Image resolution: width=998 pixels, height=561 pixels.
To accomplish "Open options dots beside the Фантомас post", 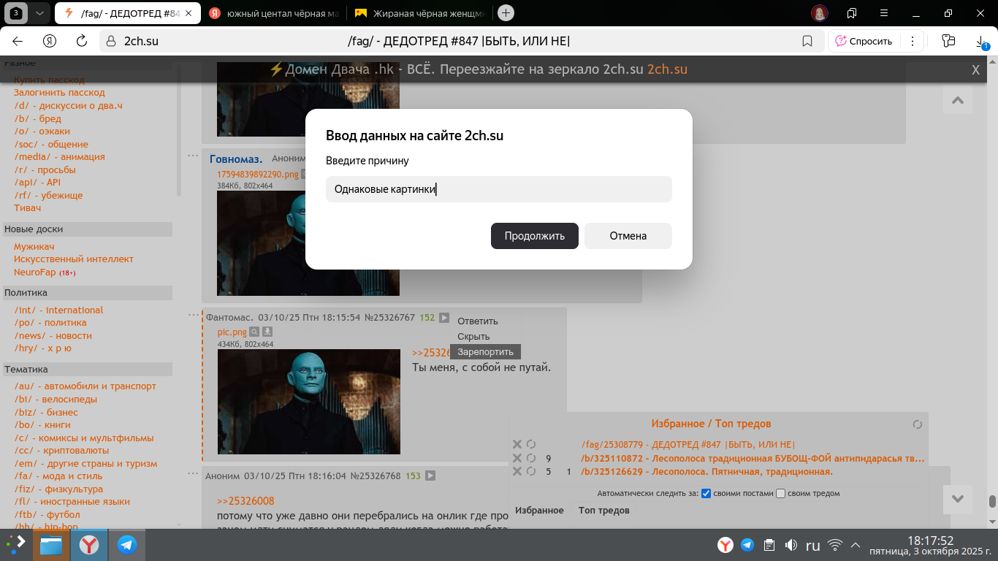I will click(x=193, y=314).
